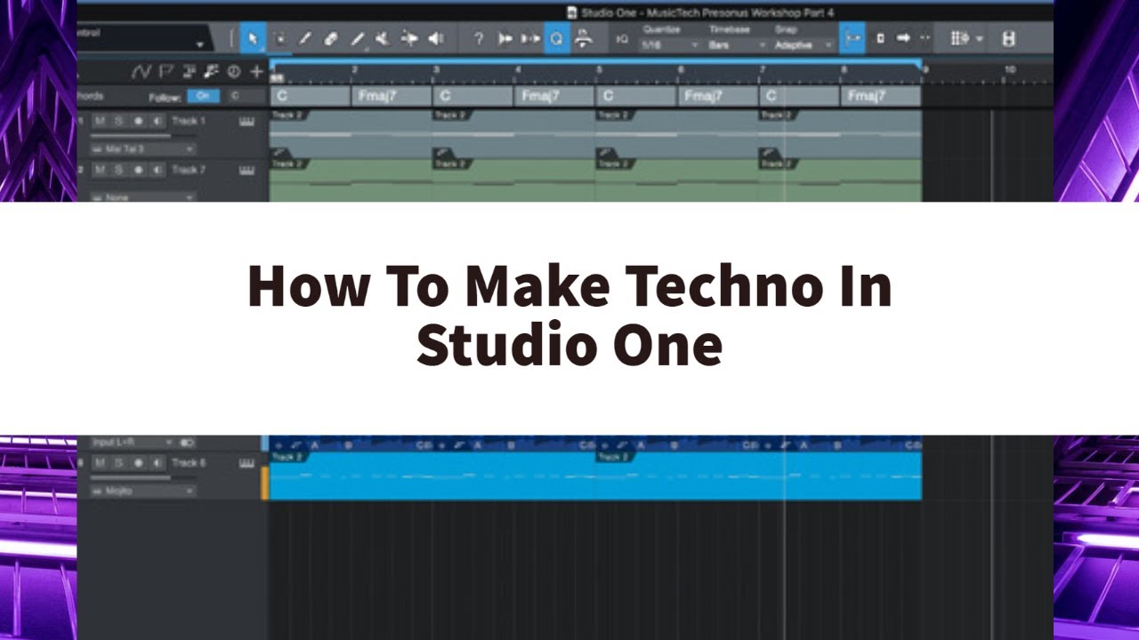1139x640 pixels.
Task: Select the Range tool
Action: tap(280, 38)
